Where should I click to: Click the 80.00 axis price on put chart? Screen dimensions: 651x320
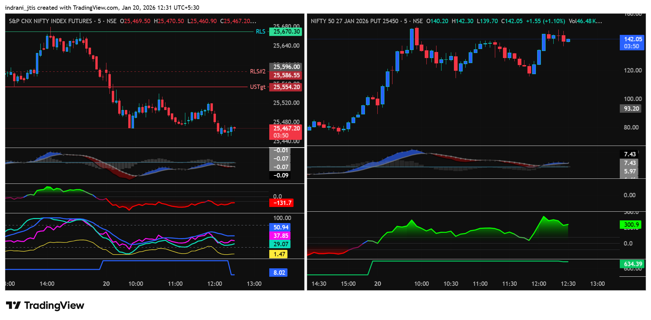(631, 127)
